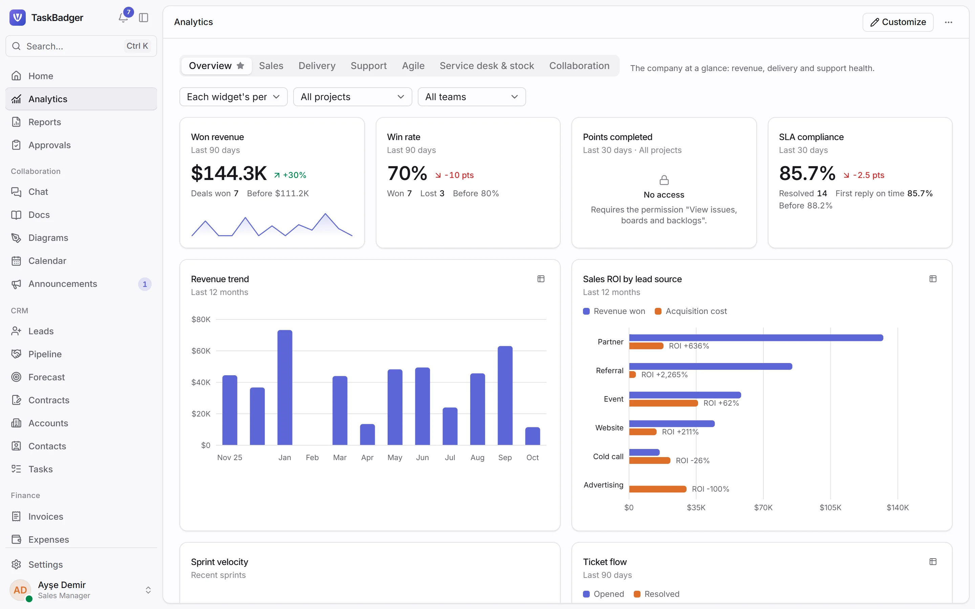The height and width of the screenshot is (609, 975).
Task: Toggle Revenue won legend swatch
Action: [x=586, y=311]
